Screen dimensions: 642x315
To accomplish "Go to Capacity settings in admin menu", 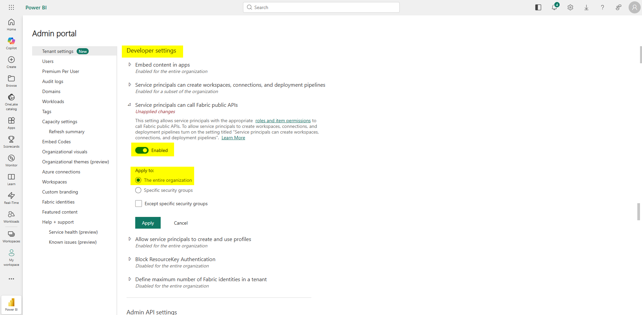I will (60, 122).
